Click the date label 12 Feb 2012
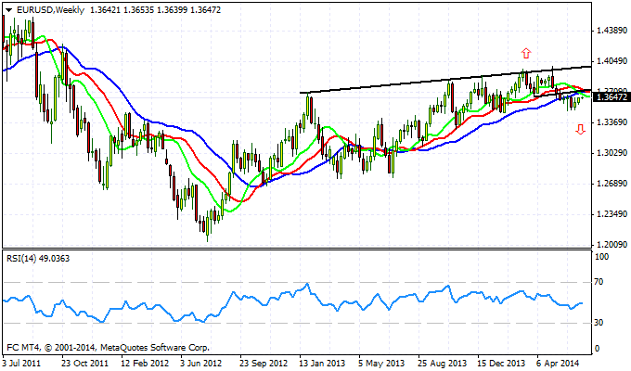Viewport: 631px width, 371px height. (x=145, y=364)
